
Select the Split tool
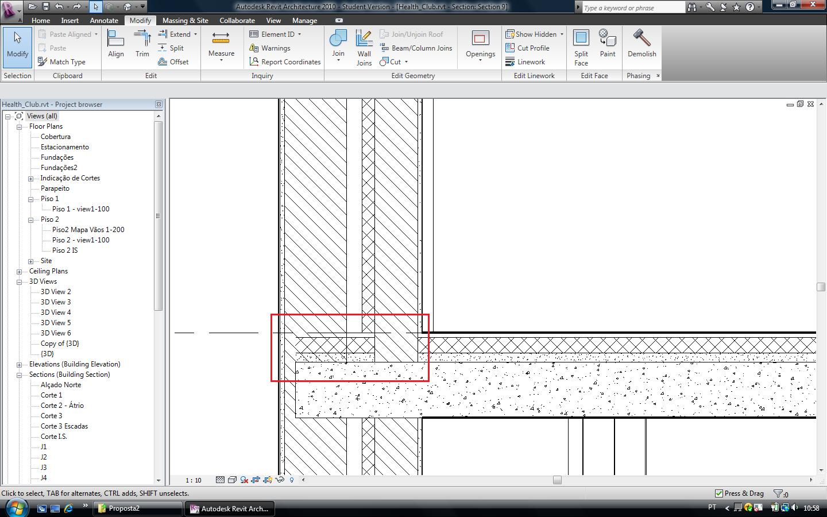click(x=171, y=48)
